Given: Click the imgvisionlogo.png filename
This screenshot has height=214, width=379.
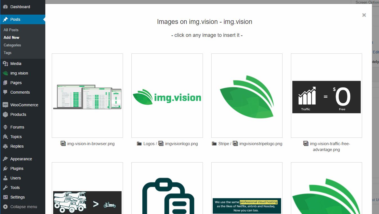Looking at the screenshot, I should (181, 144).
